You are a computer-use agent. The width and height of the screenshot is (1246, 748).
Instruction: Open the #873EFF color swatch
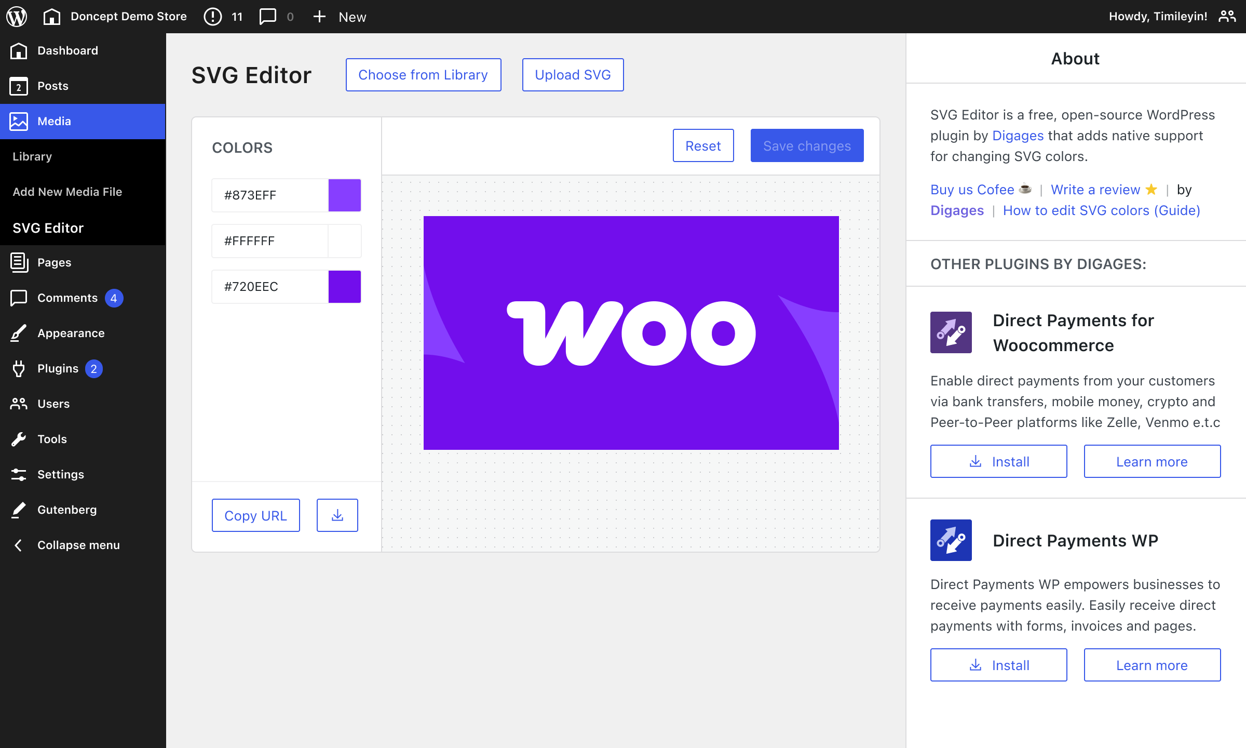(345, 195)
